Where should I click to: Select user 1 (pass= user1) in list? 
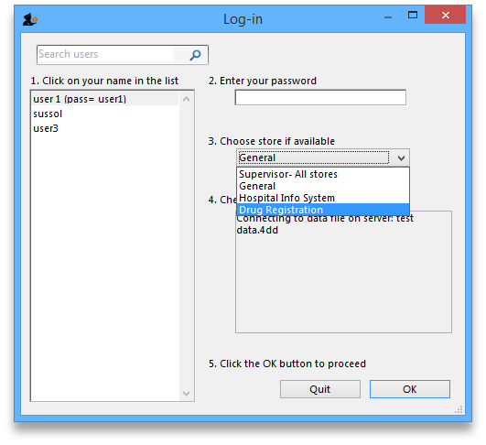[x=105, y=99]
